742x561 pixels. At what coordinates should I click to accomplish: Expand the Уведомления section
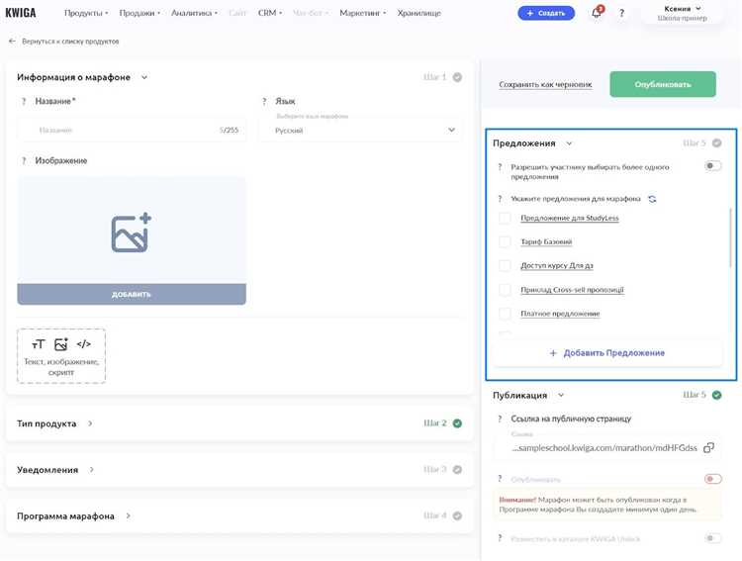click(91, 470)
